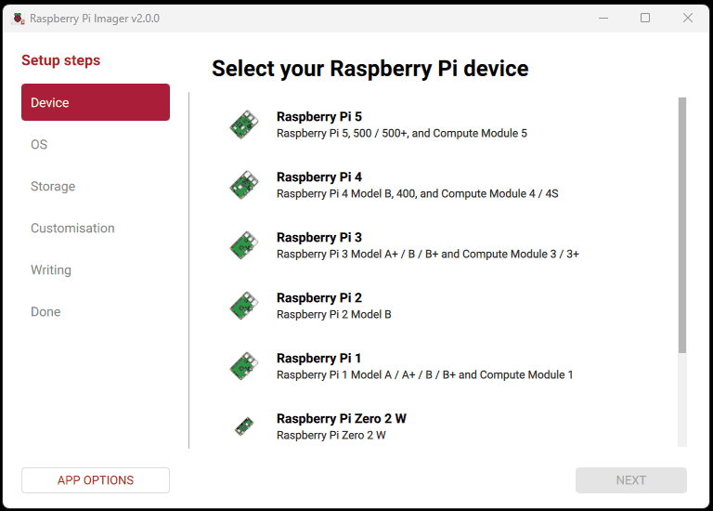Viewport: 713px width, 511px height.
Task: Click description 'Raspberry Pi 4 Model B, 400, and Compute Module 4 / 4S'
Action: 418,194
